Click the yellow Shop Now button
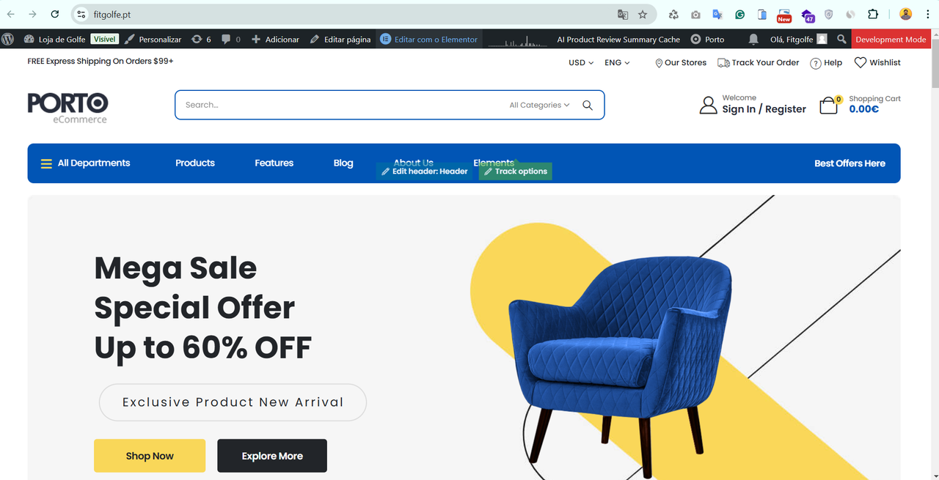Viewport: 939px width, 480px height. pyautogui.click(x=150, y=456)
